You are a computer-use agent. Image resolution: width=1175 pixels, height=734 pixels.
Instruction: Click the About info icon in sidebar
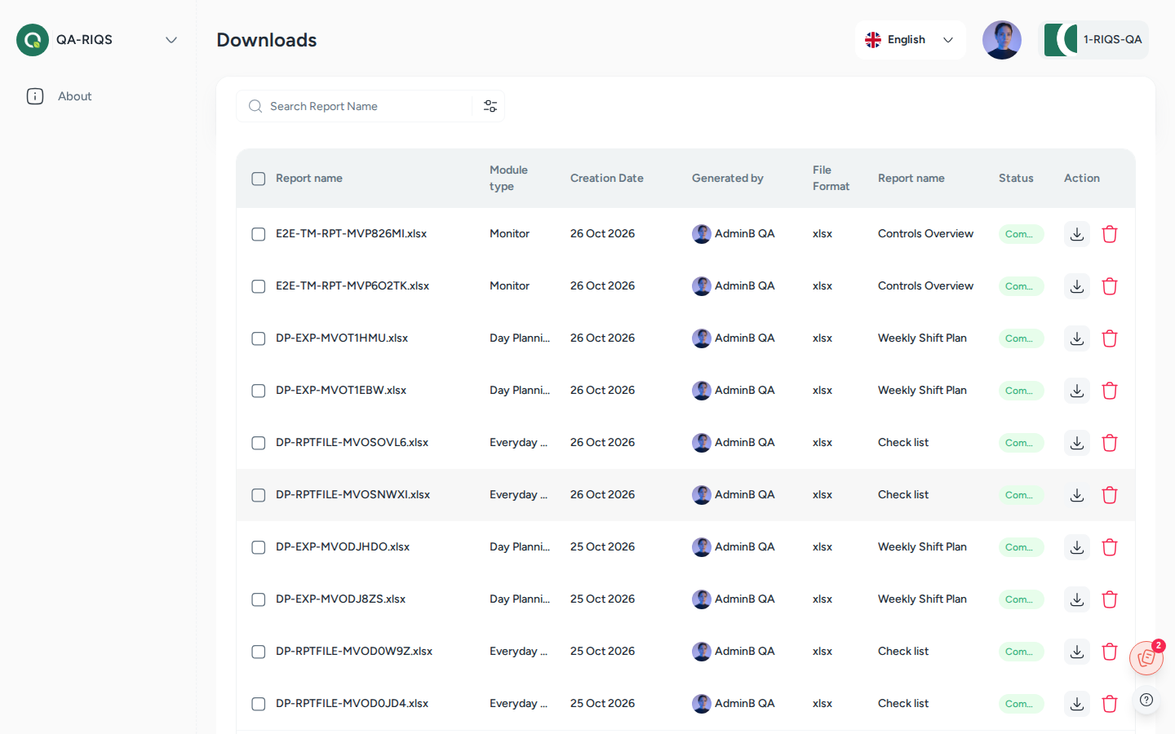35,96
